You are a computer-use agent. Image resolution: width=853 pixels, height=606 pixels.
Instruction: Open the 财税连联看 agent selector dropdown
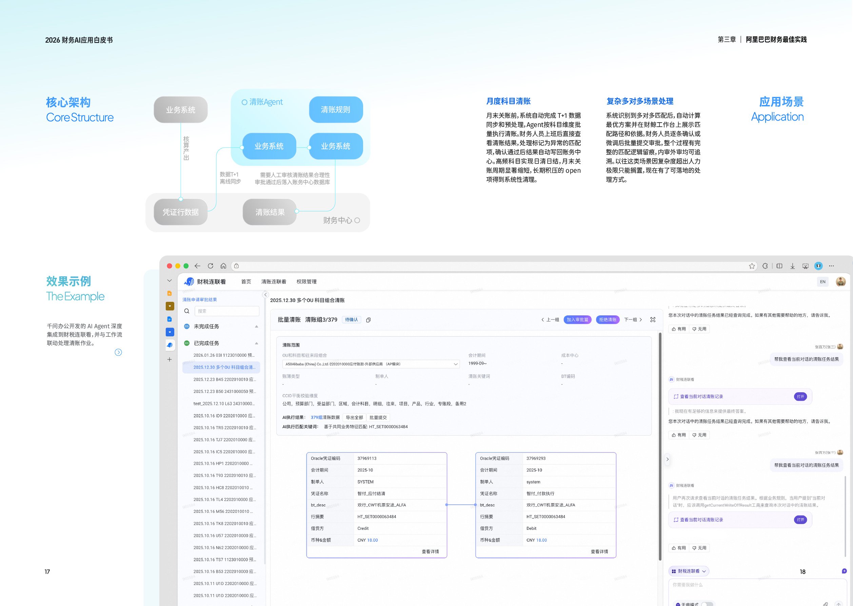click(x=688, y=571)
